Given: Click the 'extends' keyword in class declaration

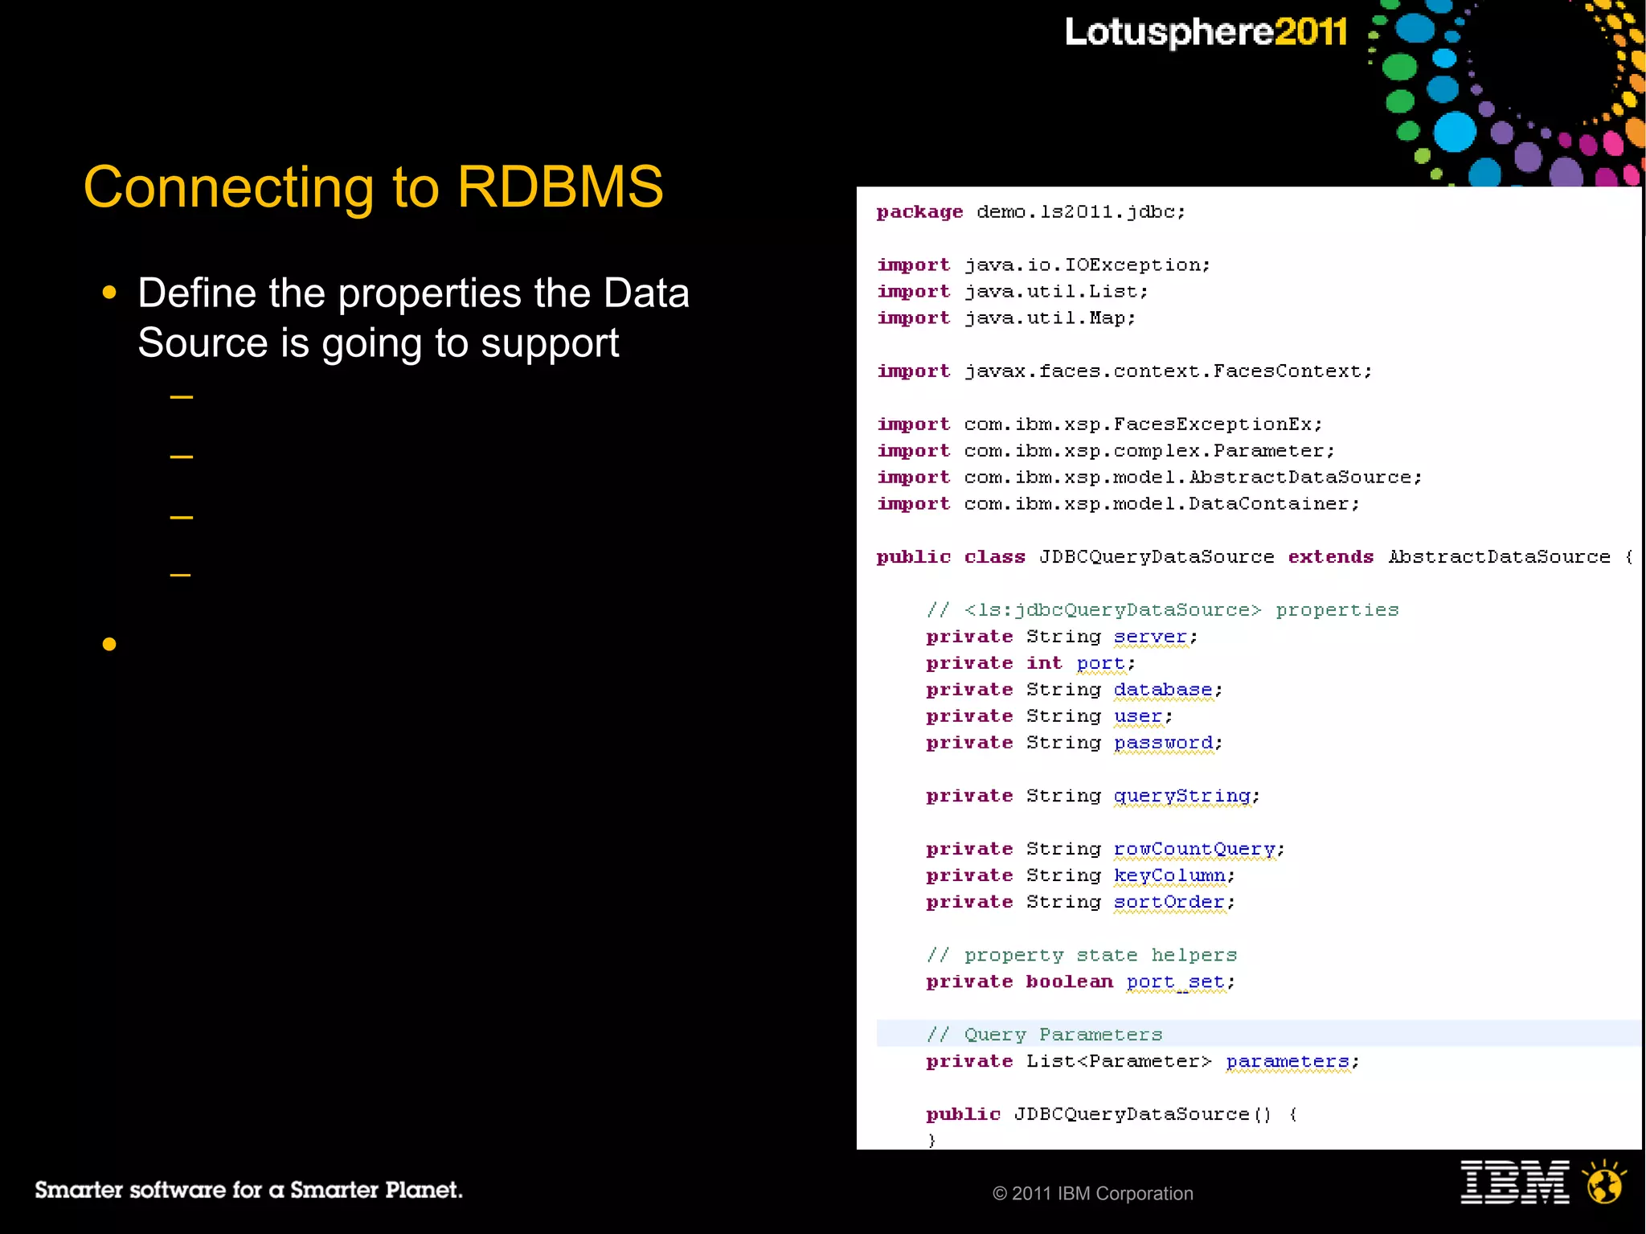Looking at the screenshot, I should (x=1331, y=557).
